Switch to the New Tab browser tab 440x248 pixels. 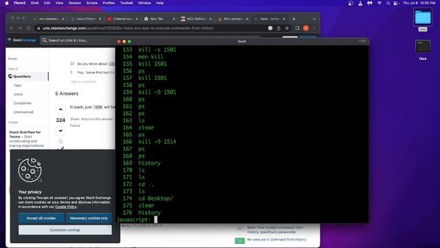[157, 19]
